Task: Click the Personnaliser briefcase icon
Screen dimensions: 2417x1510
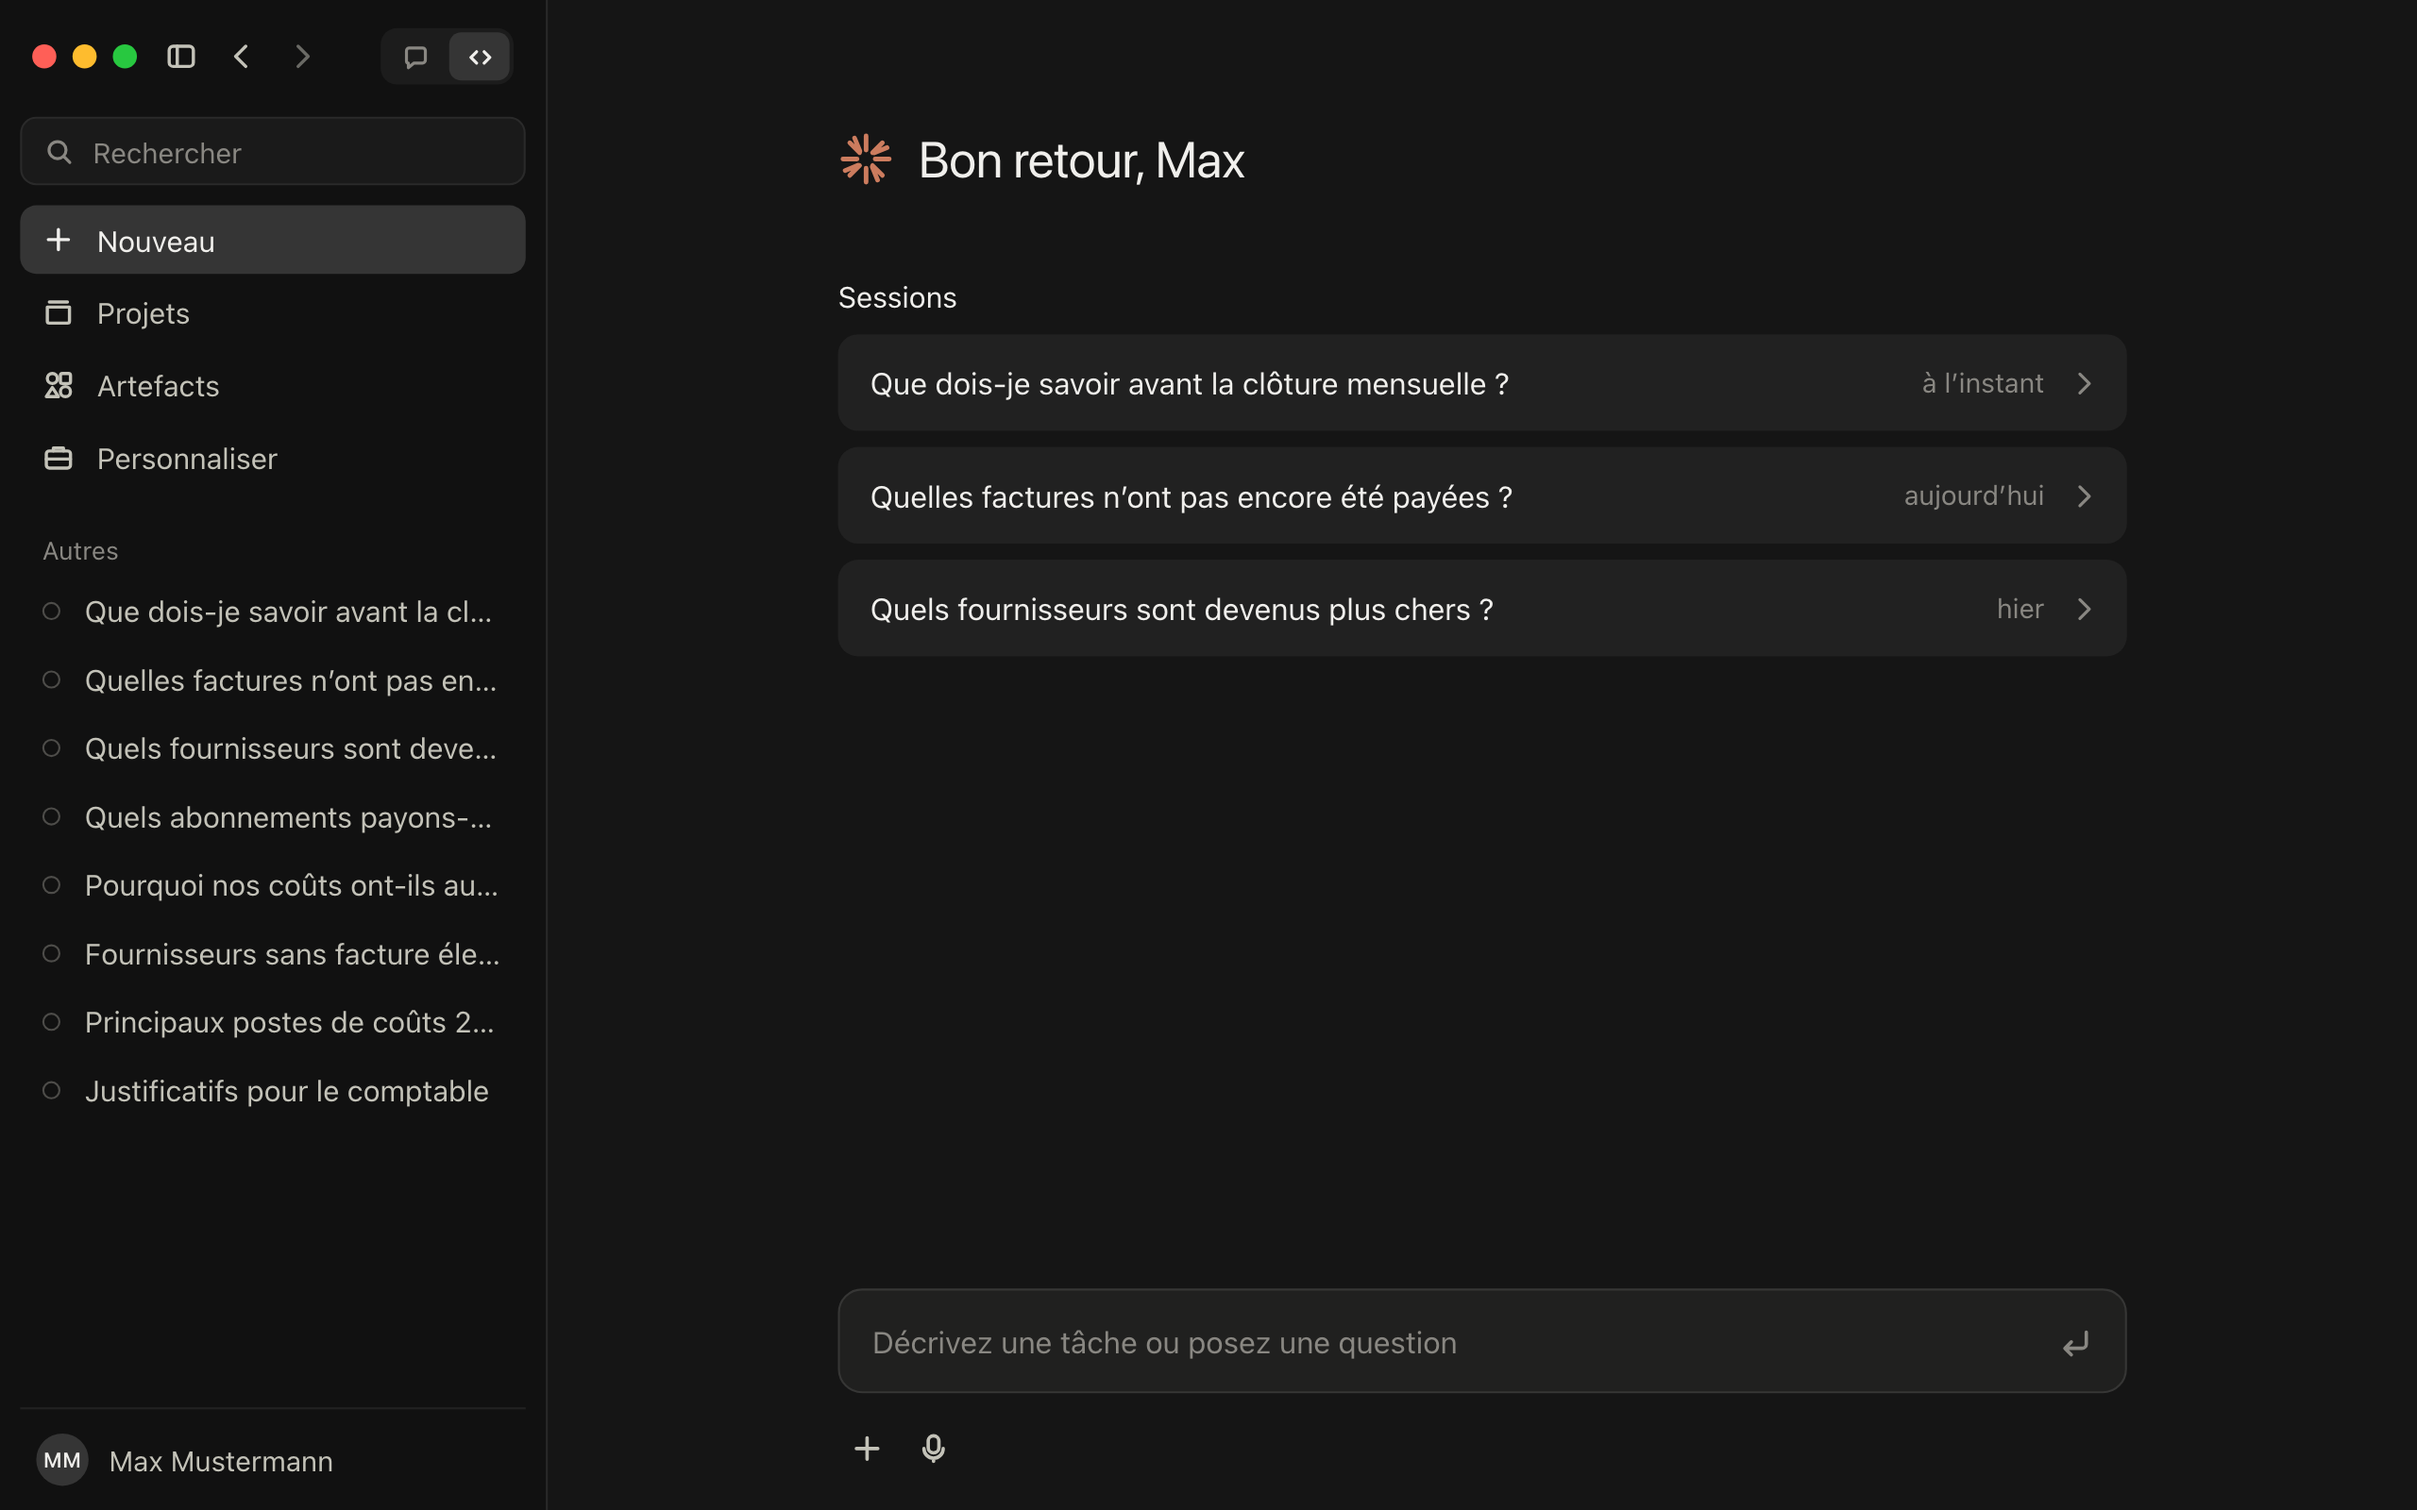Action: [59, 459]
